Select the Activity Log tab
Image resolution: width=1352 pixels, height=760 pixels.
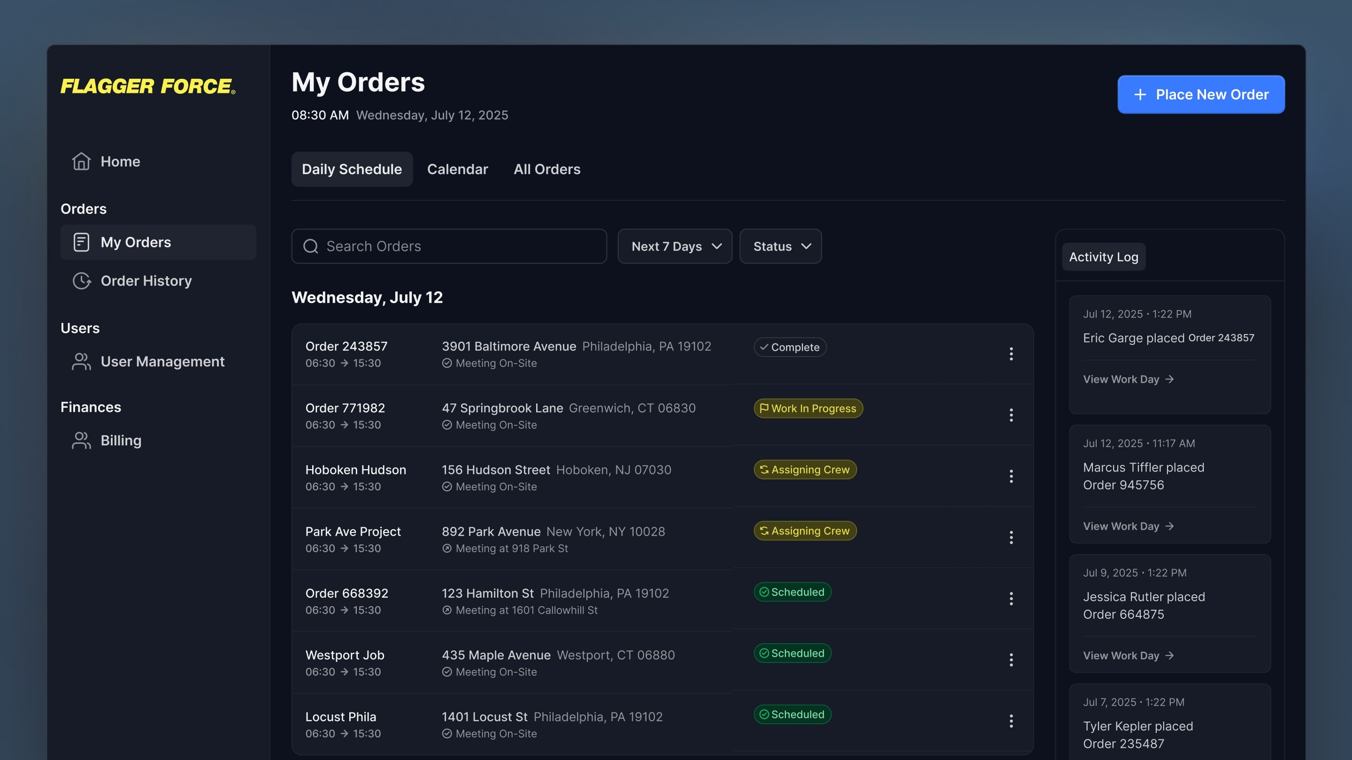point(1103,257)
